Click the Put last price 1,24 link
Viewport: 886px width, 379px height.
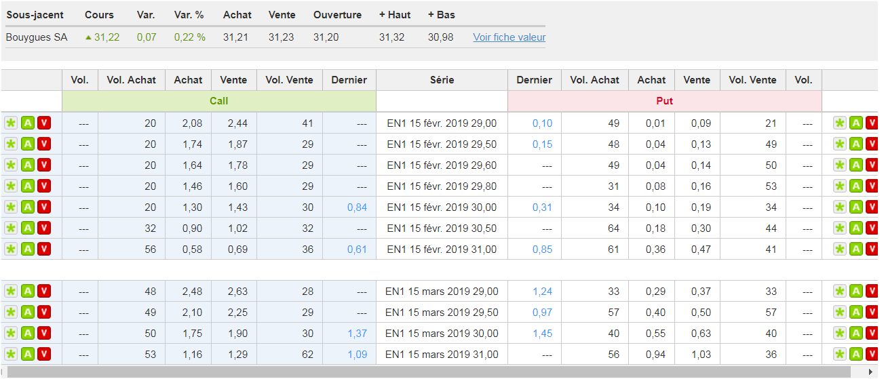click(542, 292)
